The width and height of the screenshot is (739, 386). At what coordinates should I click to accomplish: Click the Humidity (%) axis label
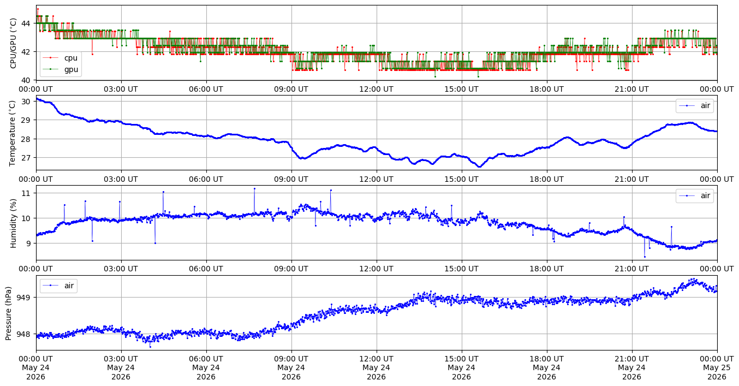click(13, 223)
